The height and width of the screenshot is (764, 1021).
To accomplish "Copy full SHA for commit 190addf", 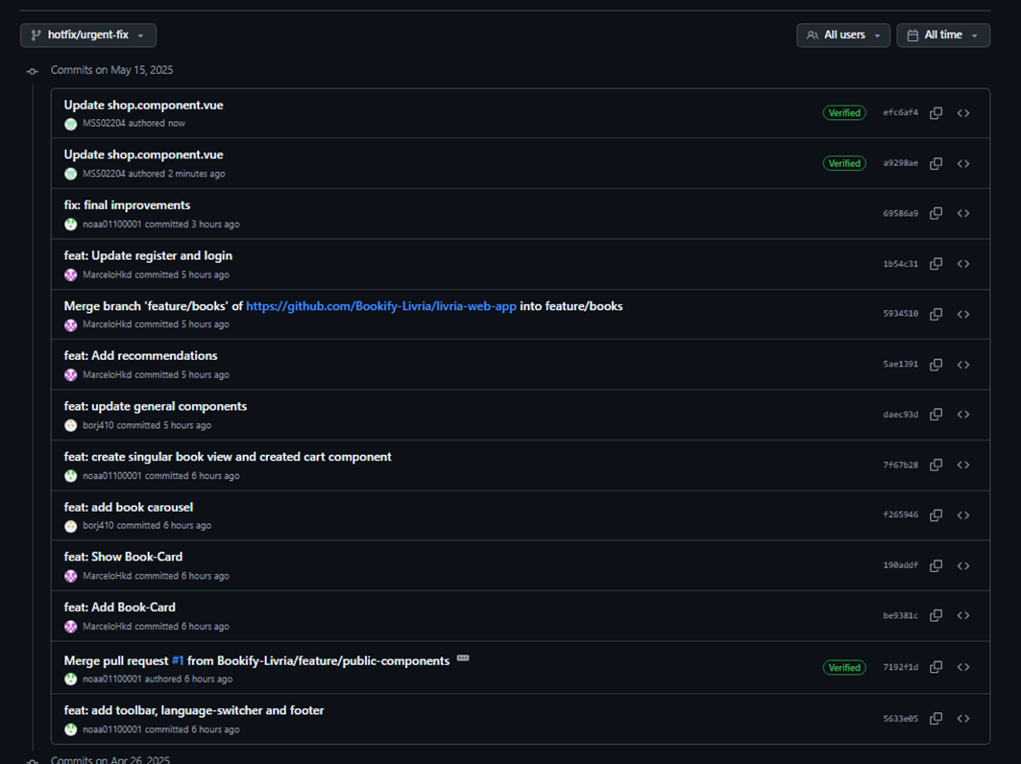I will click(x=936, y=565).
